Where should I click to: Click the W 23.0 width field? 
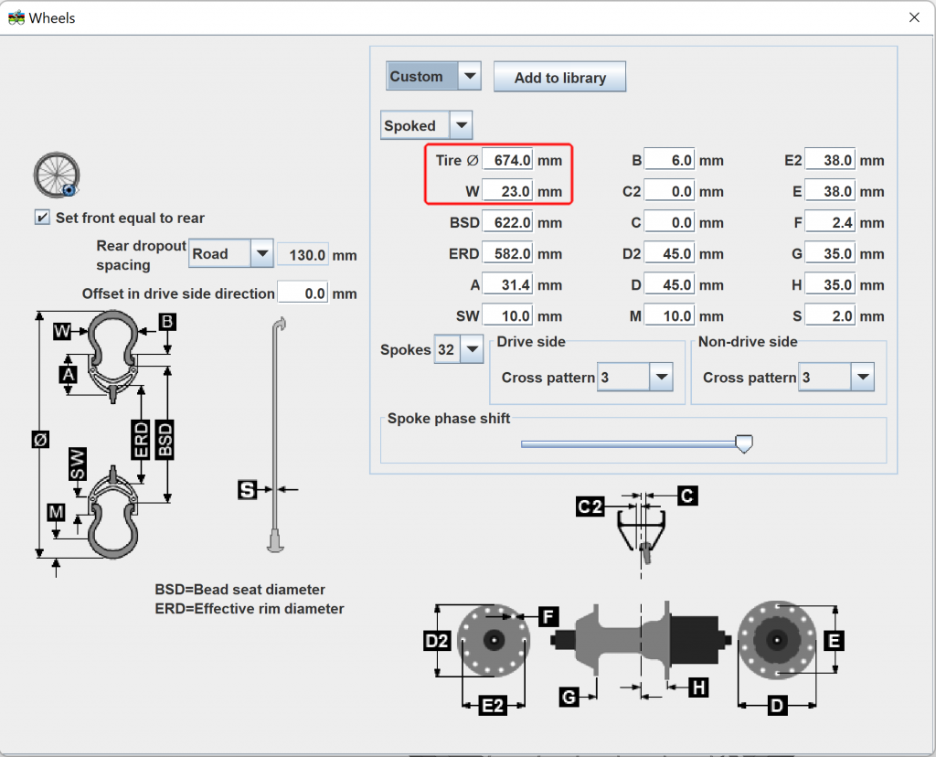tap(506, 191)
